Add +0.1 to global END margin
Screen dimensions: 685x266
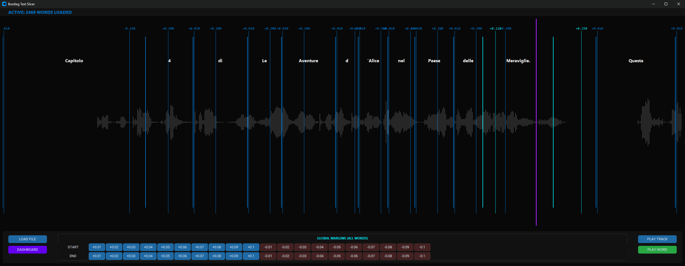[x=251, y=256]
